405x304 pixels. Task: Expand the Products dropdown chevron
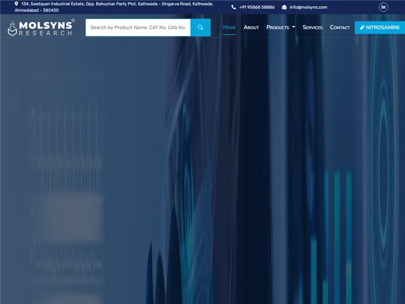[293, 27]
